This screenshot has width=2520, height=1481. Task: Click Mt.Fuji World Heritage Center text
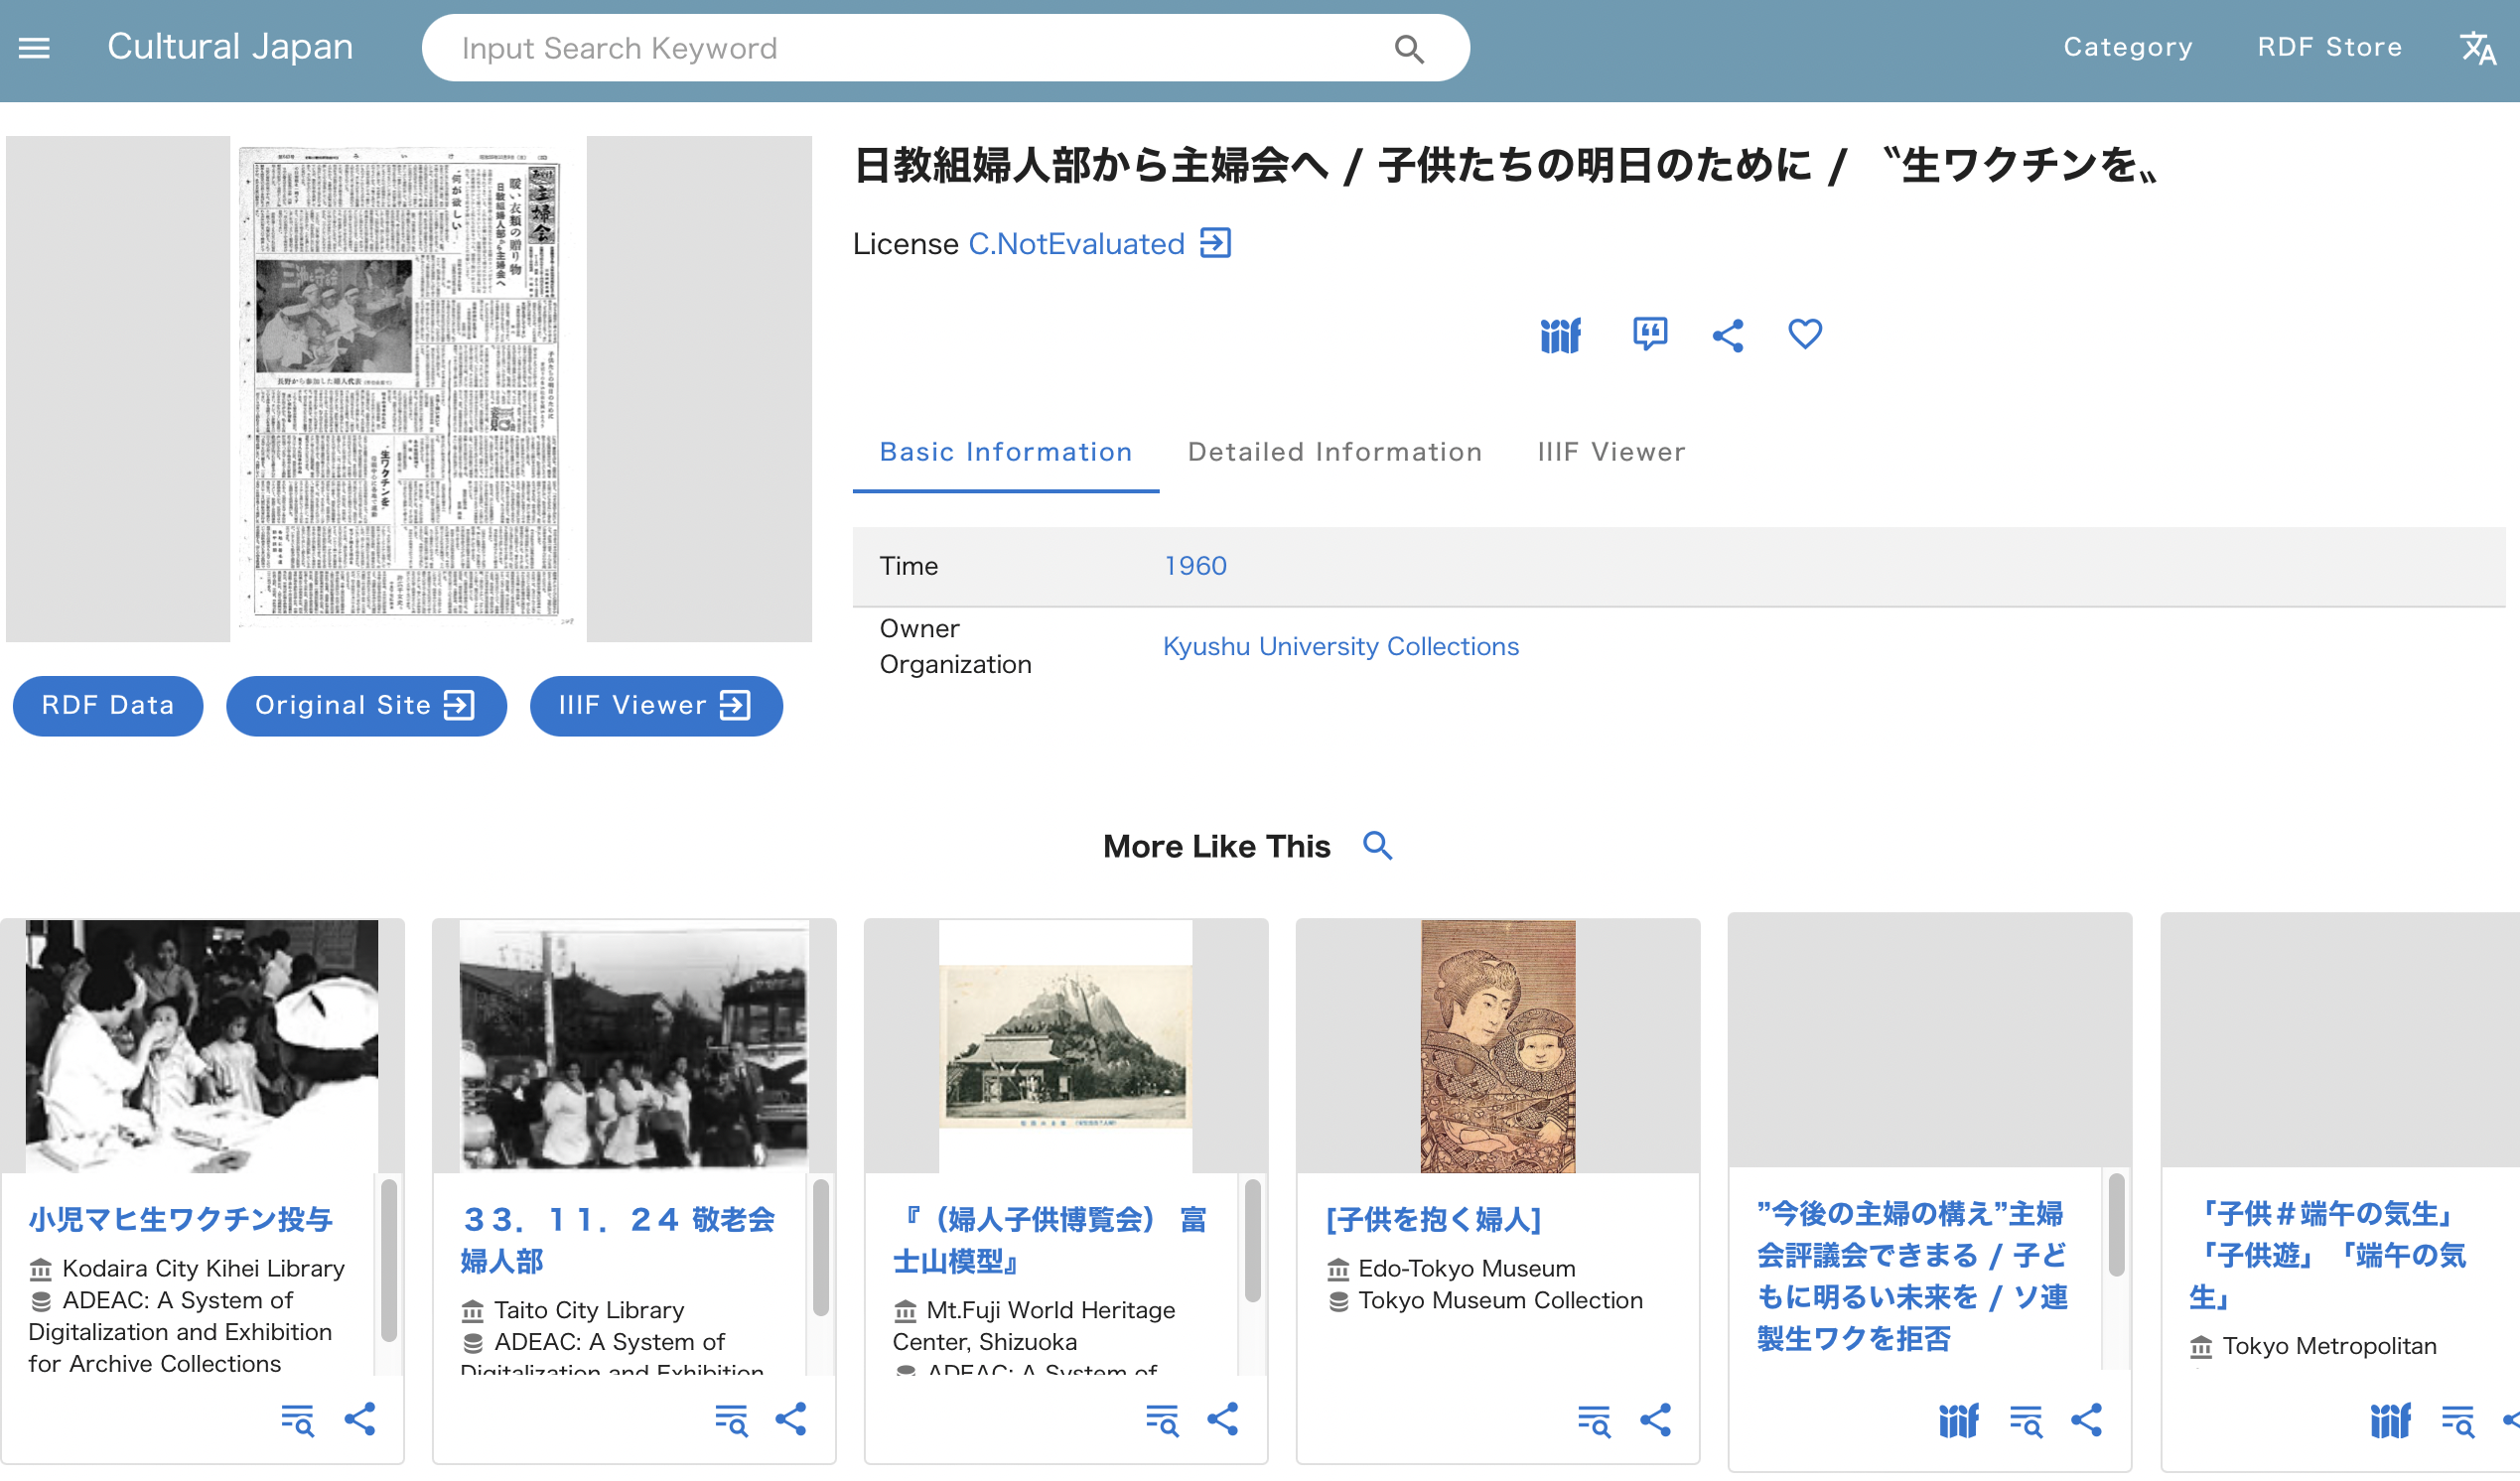[x=1034, y=1325]
